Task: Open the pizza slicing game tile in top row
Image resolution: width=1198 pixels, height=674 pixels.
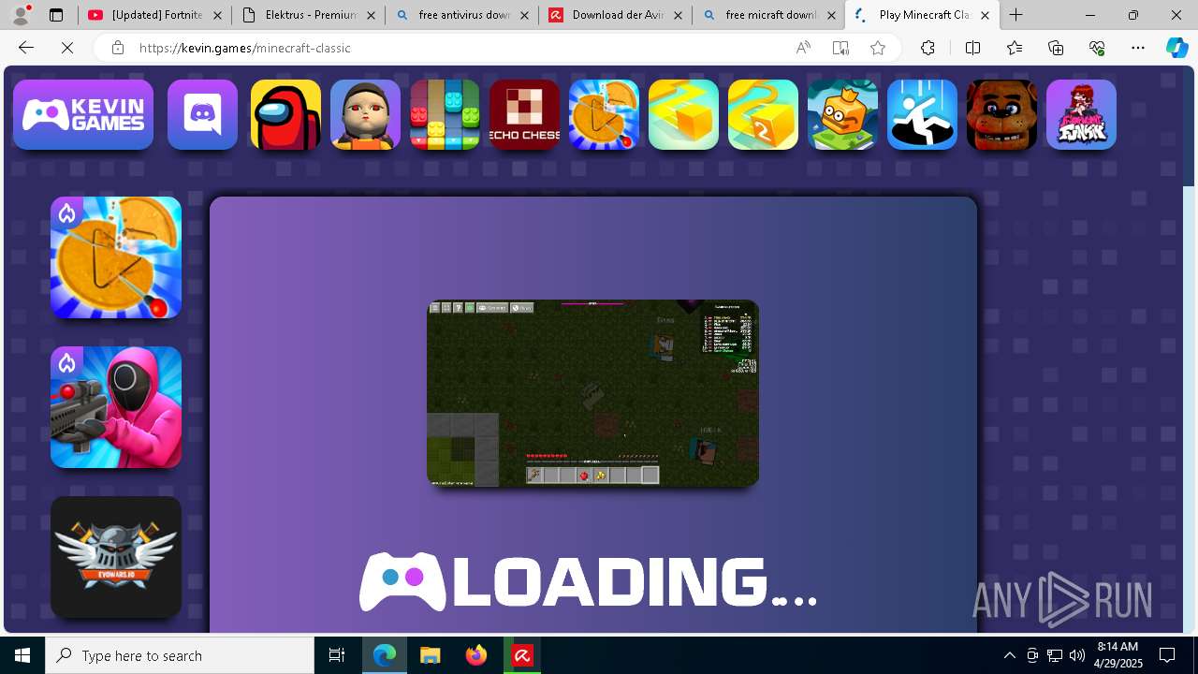Action: pyautogui.click(x=605, y=114)
